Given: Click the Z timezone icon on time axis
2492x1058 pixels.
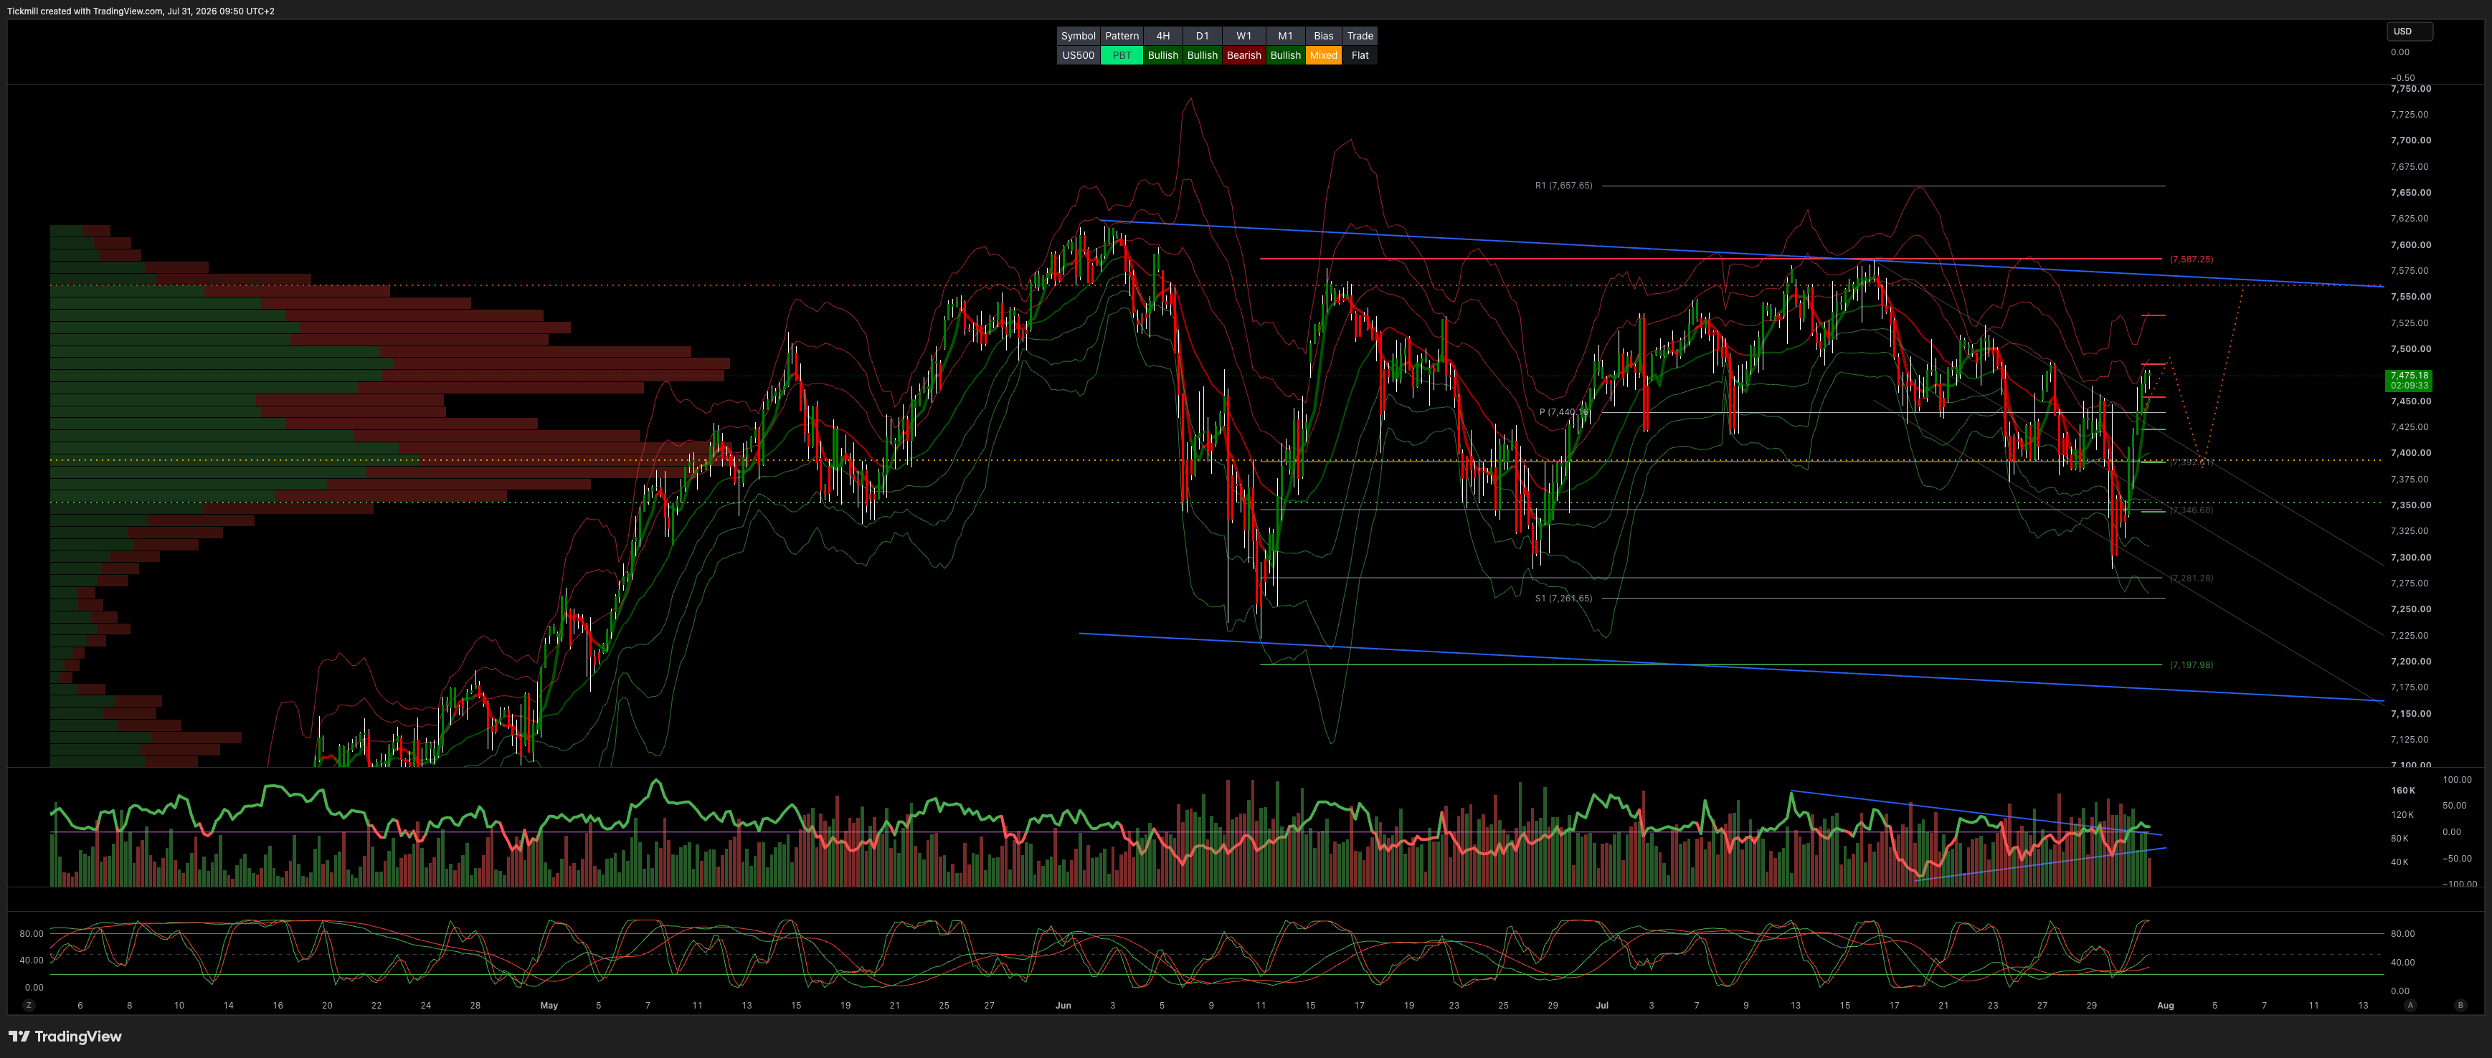Looking at the screenshot, I should (x=29, y=1005).
